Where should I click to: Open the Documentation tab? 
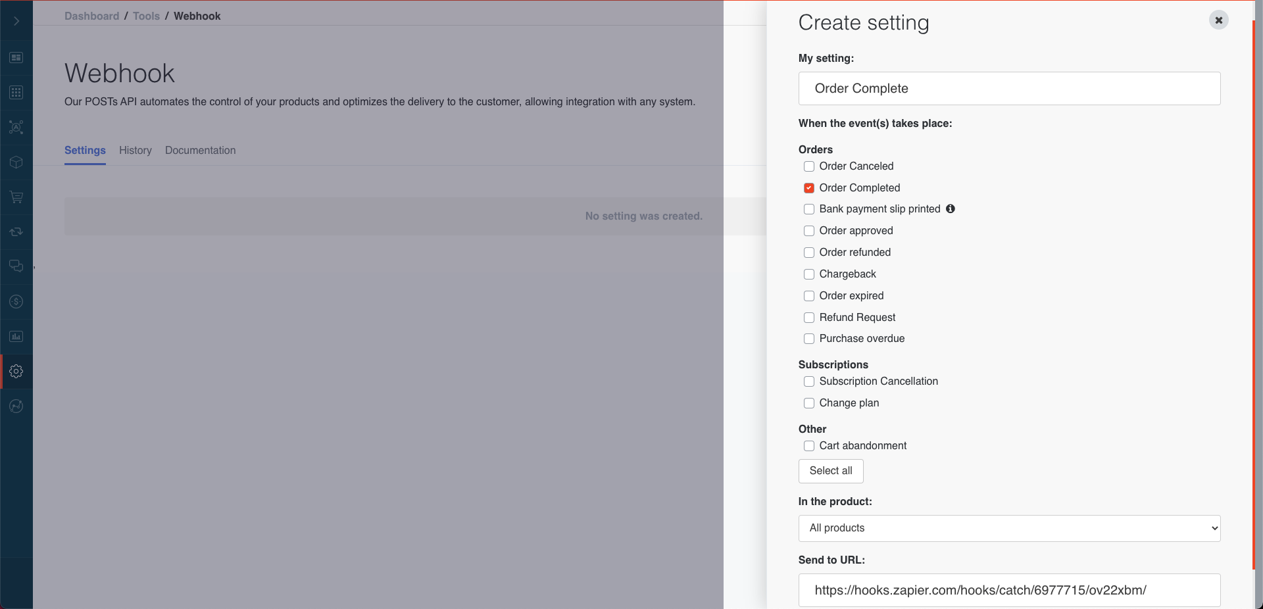200,150
